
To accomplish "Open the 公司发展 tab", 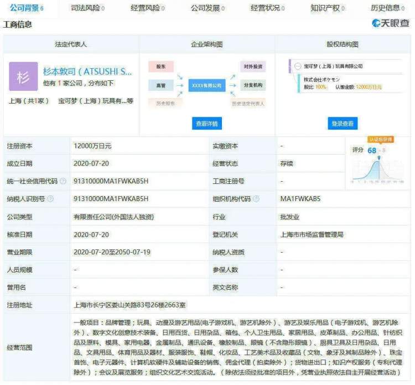I will click(207, 8).
